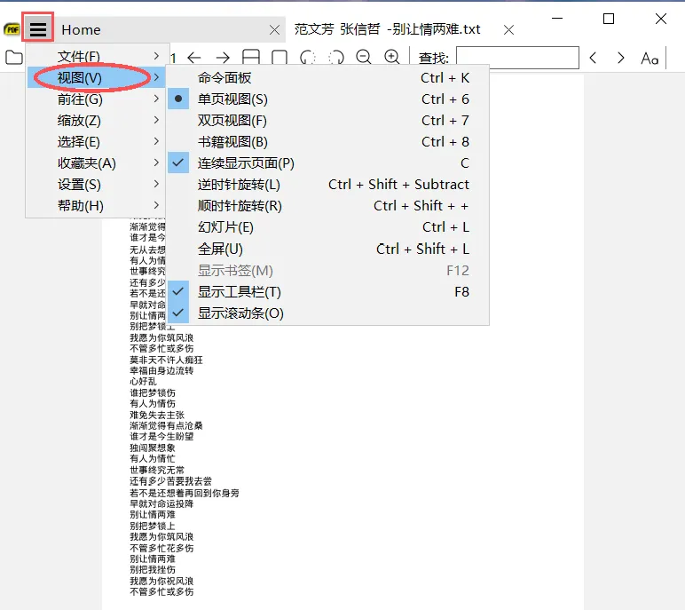Find next match arrow
This screenshot has width=685, height=610.
tap(621, 58)
